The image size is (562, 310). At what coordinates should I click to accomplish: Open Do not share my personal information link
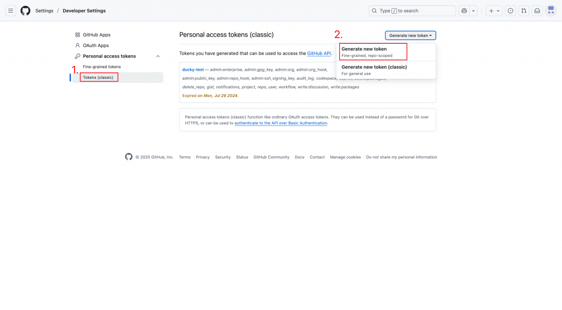tap(401, 157)
